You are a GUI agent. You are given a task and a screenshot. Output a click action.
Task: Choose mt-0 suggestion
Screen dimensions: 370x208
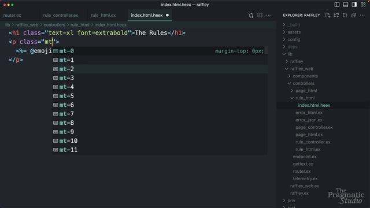point(160,51)
